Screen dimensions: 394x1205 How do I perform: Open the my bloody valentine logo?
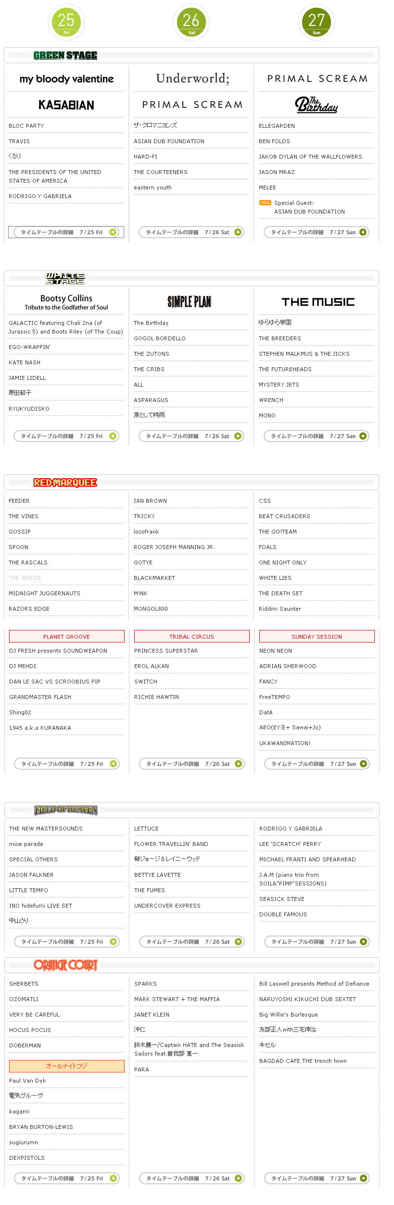tap(66, 79)
